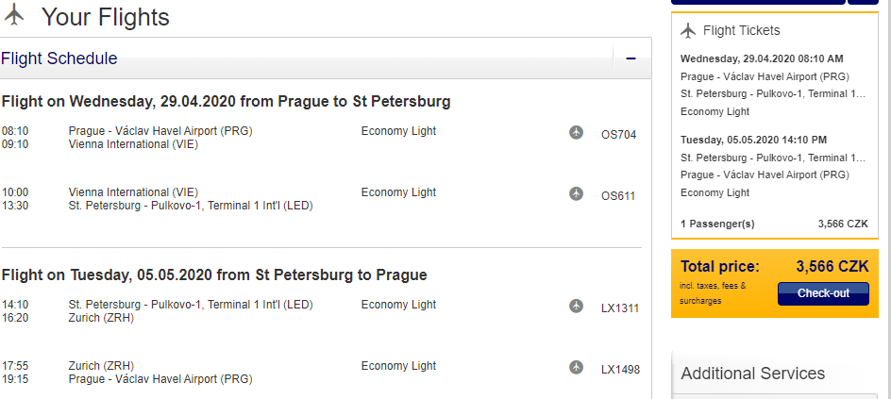Open the Additional Services section
This screenshot has width=891, height=399.
(x=752, y=374)
